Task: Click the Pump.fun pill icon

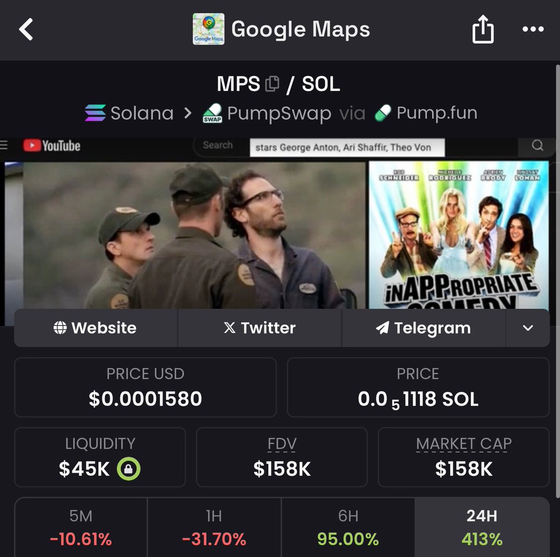Action: 383,113
